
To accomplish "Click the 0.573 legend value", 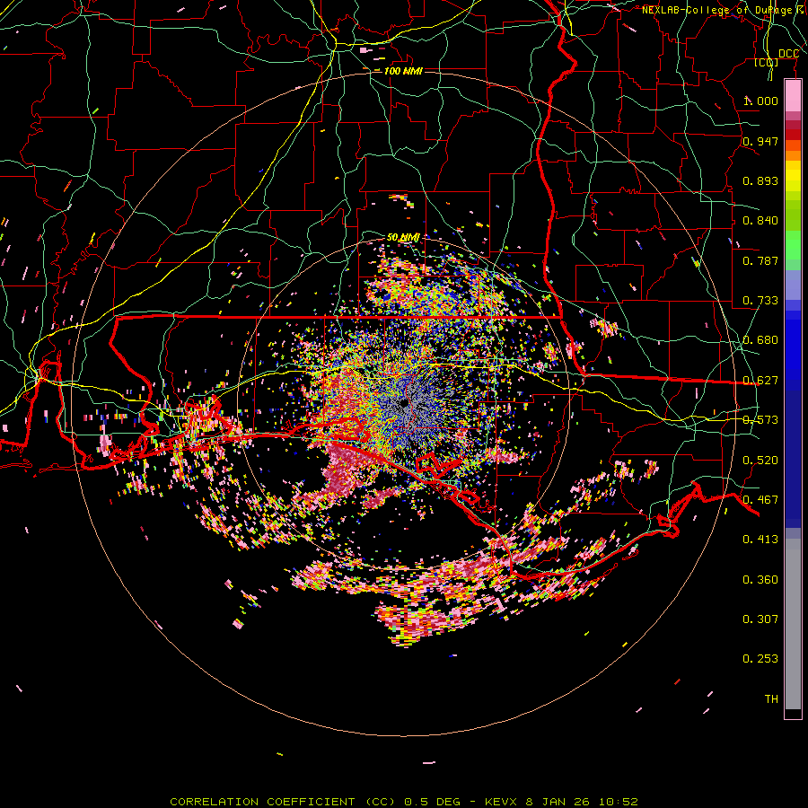I will pos(760,420).
